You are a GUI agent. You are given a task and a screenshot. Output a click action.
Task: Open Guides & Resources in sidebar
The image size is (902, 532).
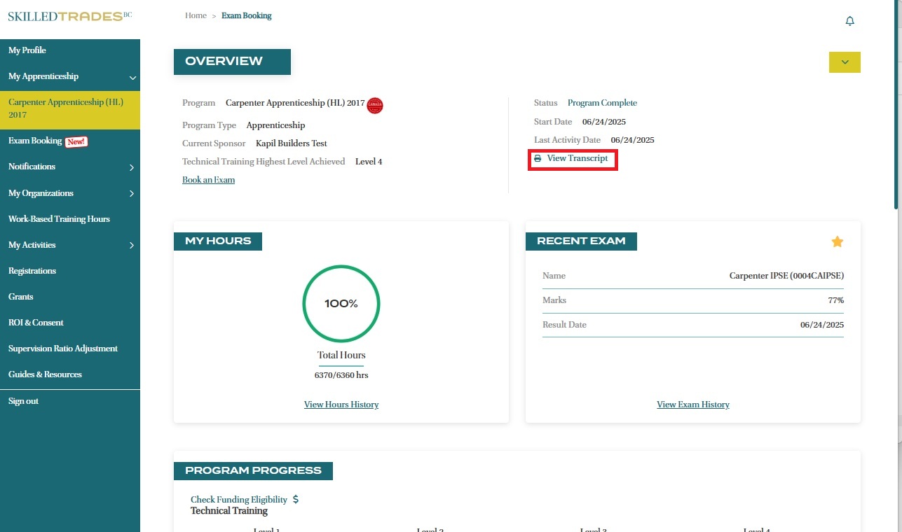(45, 374)
